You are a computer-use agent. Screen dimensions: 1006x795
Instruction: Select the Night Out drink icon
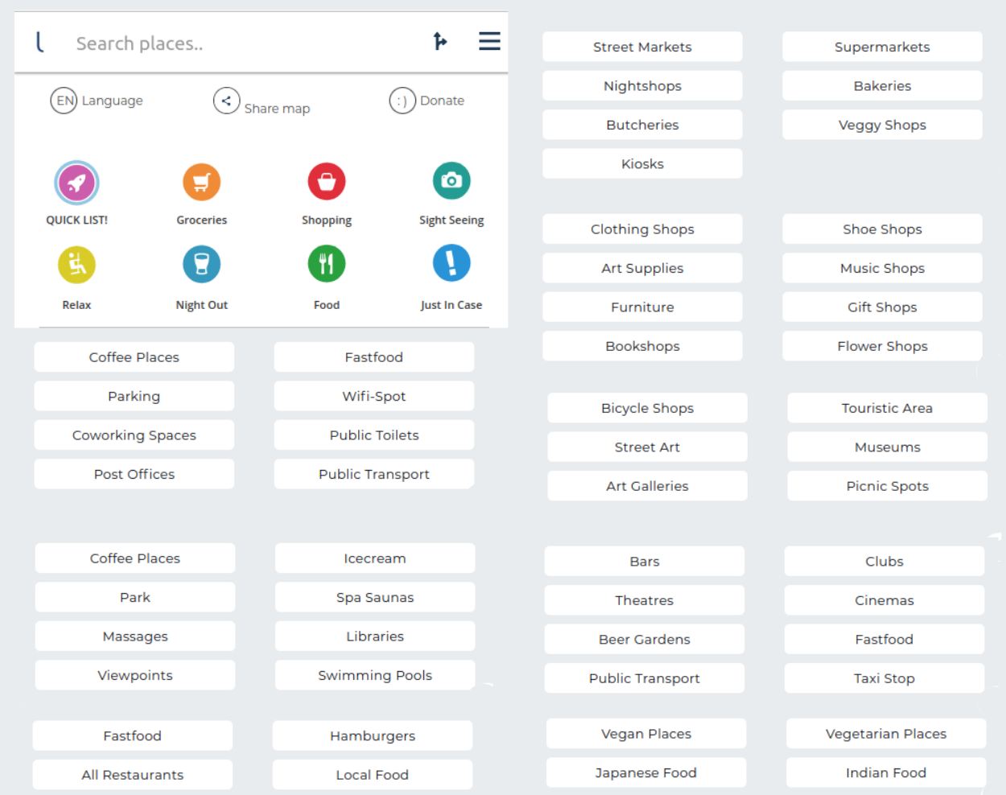pos(201,264)
